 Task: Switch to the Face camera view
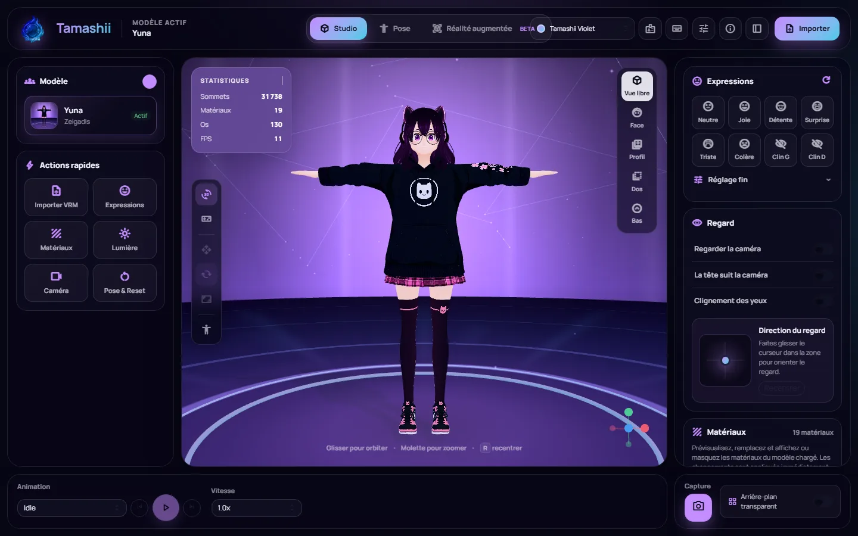pyautogui.click(x=637, y=118)
